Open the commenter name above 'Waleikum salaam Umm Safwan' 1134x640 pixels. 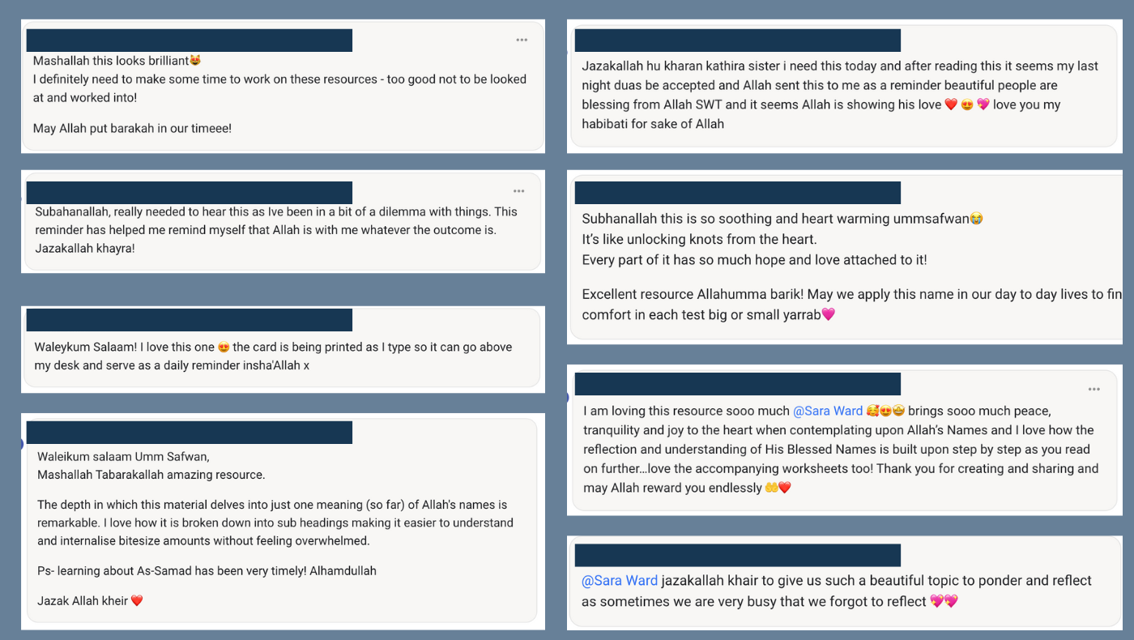click(x=190, y=433)
